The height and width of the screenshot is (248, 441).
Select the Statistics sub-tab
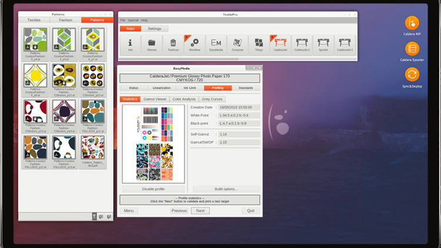click(x=130, y=99)
